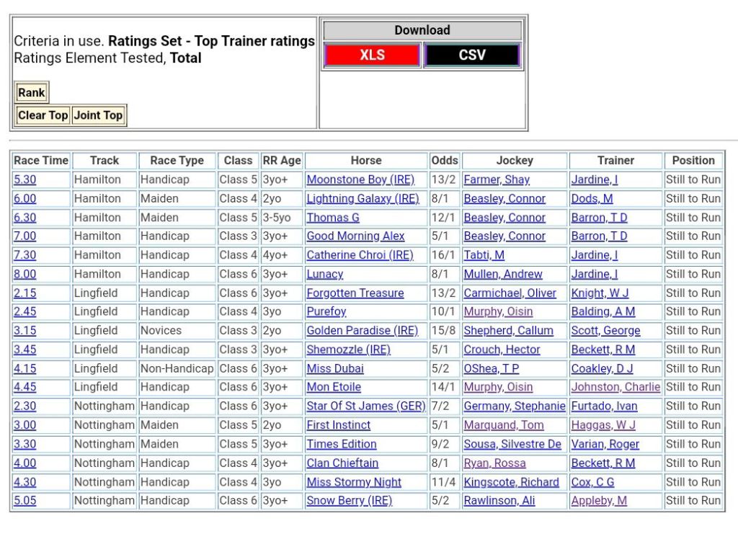The image size is (738, 534).
Task: View trainer Johnston, Charlie
Action: [x=615, y=387]
